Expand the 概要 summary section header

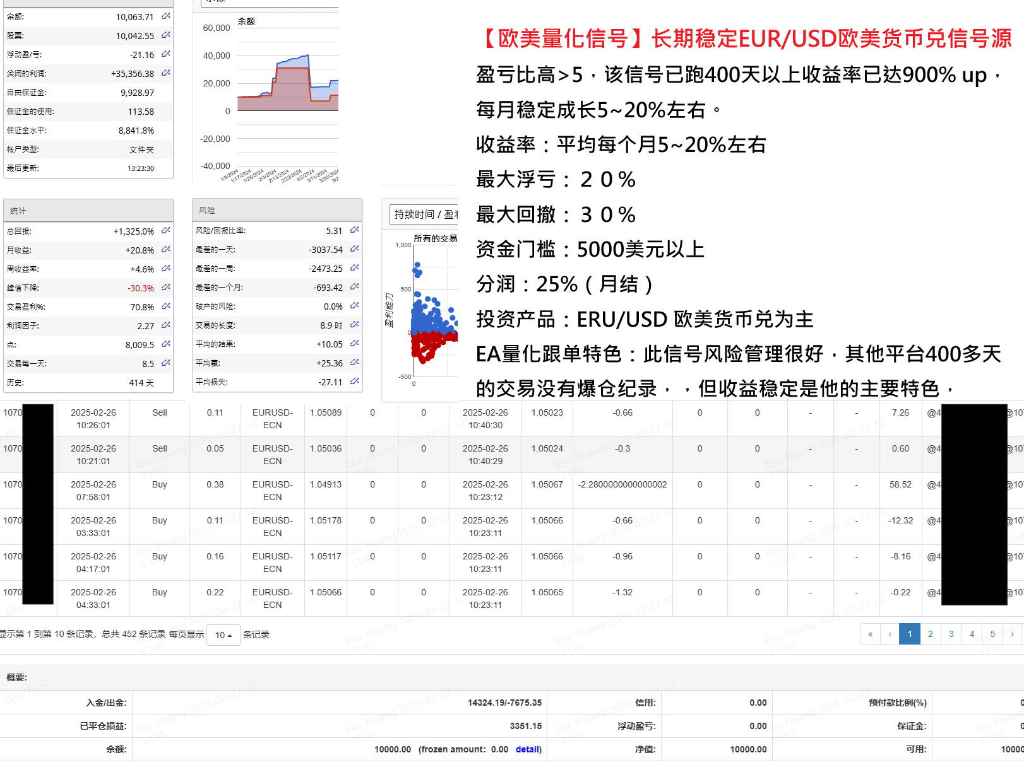(x=16, y=677)
